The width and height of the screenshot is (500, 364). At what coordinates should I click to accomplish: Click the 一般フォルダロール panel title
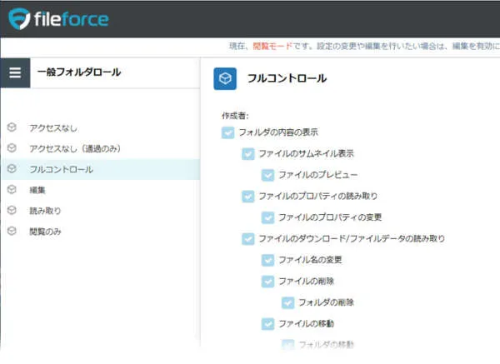pos(79,72)
